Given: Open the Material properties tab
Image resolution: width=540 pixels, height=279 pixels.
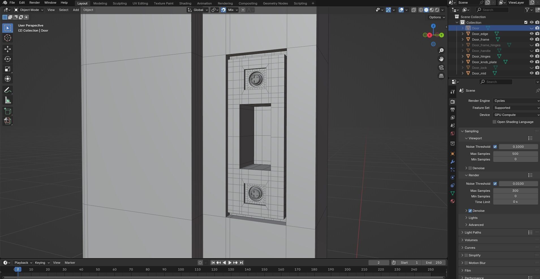Looking at the screenshot, I should click(x=453, y=201).
